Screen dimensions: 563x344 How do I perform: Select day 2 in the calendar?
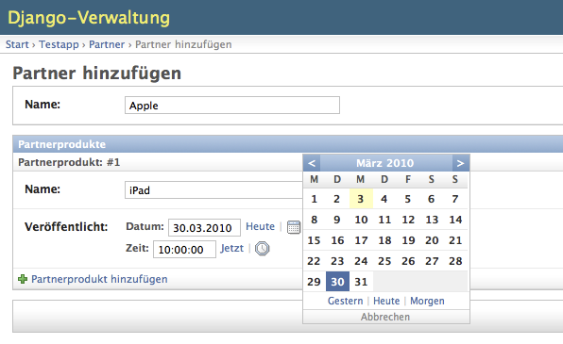point(337,199)
